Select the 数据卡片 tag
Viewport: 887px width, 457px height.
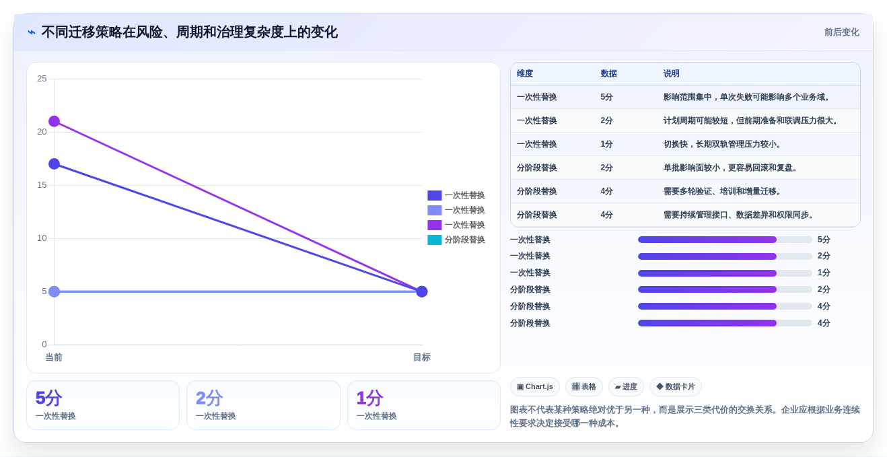click(x=676, y=387)
